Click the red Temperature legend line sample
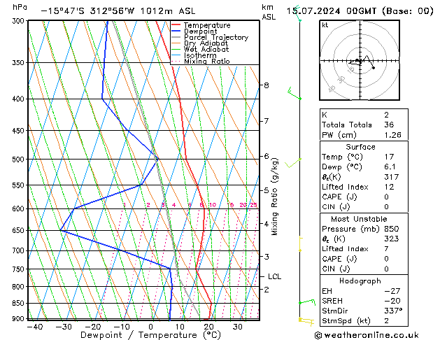Screen dimensions: 440x340 (x=176, y=25)
